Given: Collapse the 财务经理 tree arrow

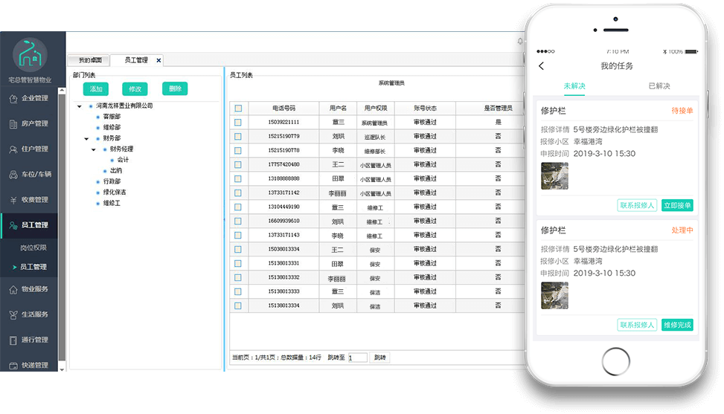Looking at the screenshot, I should click(x=94, y=149).
